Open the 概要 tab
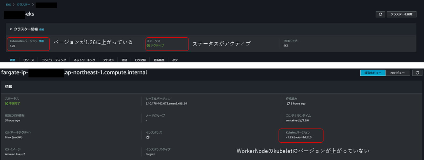Image resolution: width=424 pixels, height=160 pixels. [13, 60]
